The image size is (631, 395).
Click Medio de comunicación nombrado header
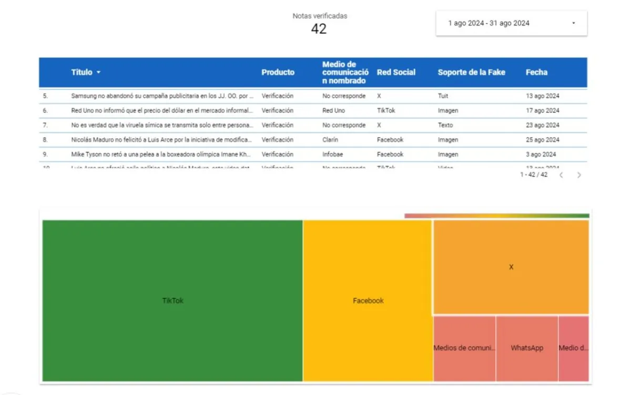tap(345, 72)
